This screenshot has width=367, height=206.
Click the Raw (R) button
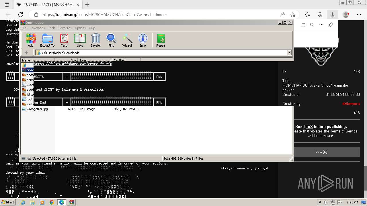pyautogui.click(x=321, y=152)
